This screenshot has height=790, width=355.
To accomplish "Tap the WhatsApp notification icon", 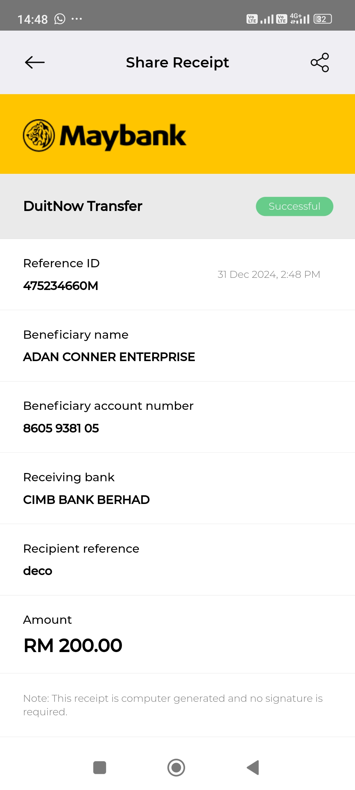I will (x=60, y=19).
